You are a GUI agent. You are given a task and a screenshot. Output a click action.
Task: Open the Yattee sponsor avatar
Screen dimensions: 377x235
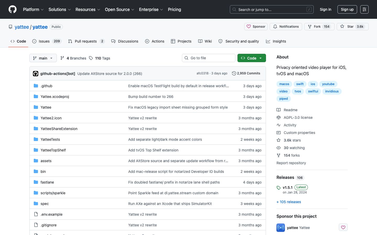click(281, 228)
